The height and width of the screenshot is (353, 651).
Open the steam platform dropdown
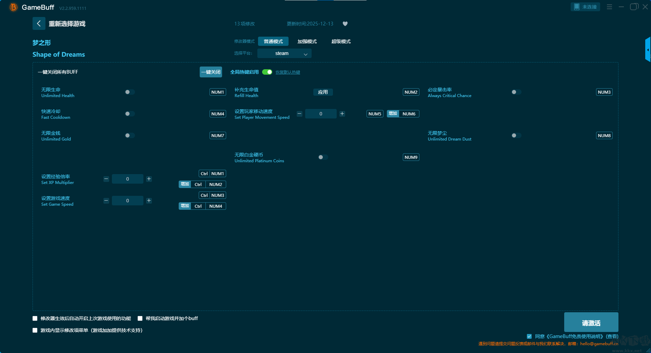pyautogui.click(x=284, y=53)
